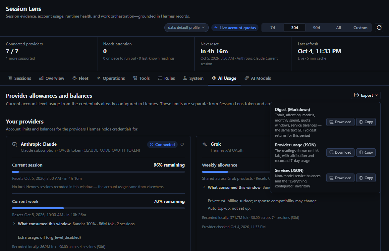Click the refresh icon beside Custom range

coord(379,27)
